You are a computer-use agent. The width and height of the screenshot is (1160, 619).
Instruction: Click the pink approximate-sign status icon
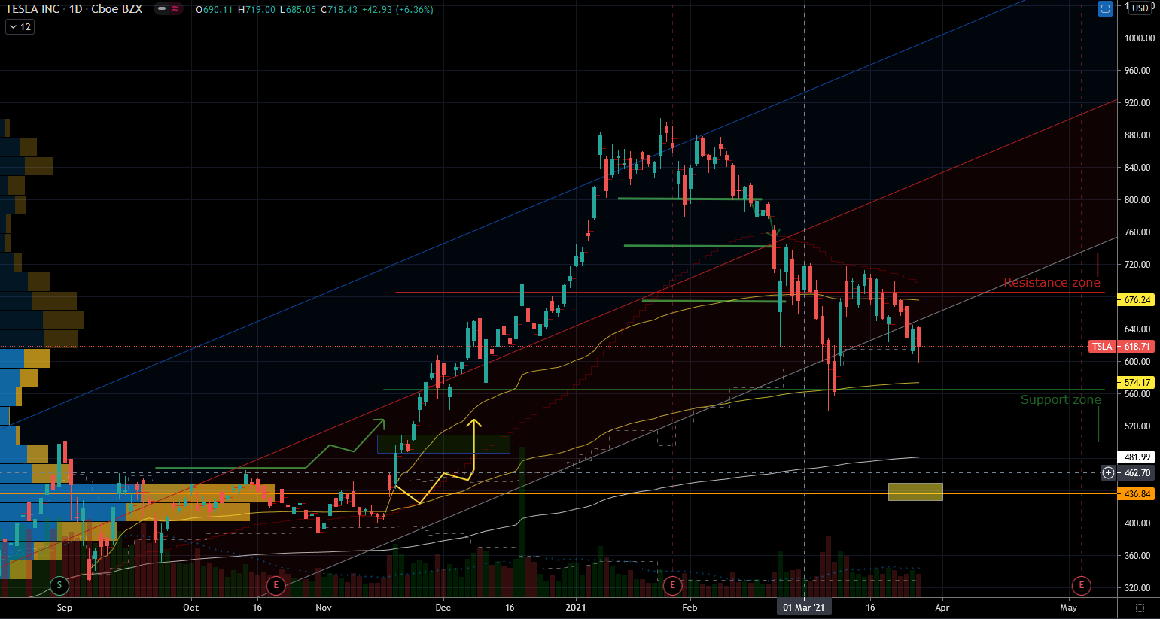point(175,9)
